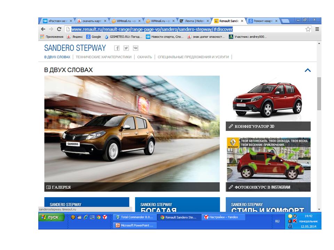Launch Yandex browser from quick launch
The width and height of the screenshot is (334, 250).
(x=105, y=217)
